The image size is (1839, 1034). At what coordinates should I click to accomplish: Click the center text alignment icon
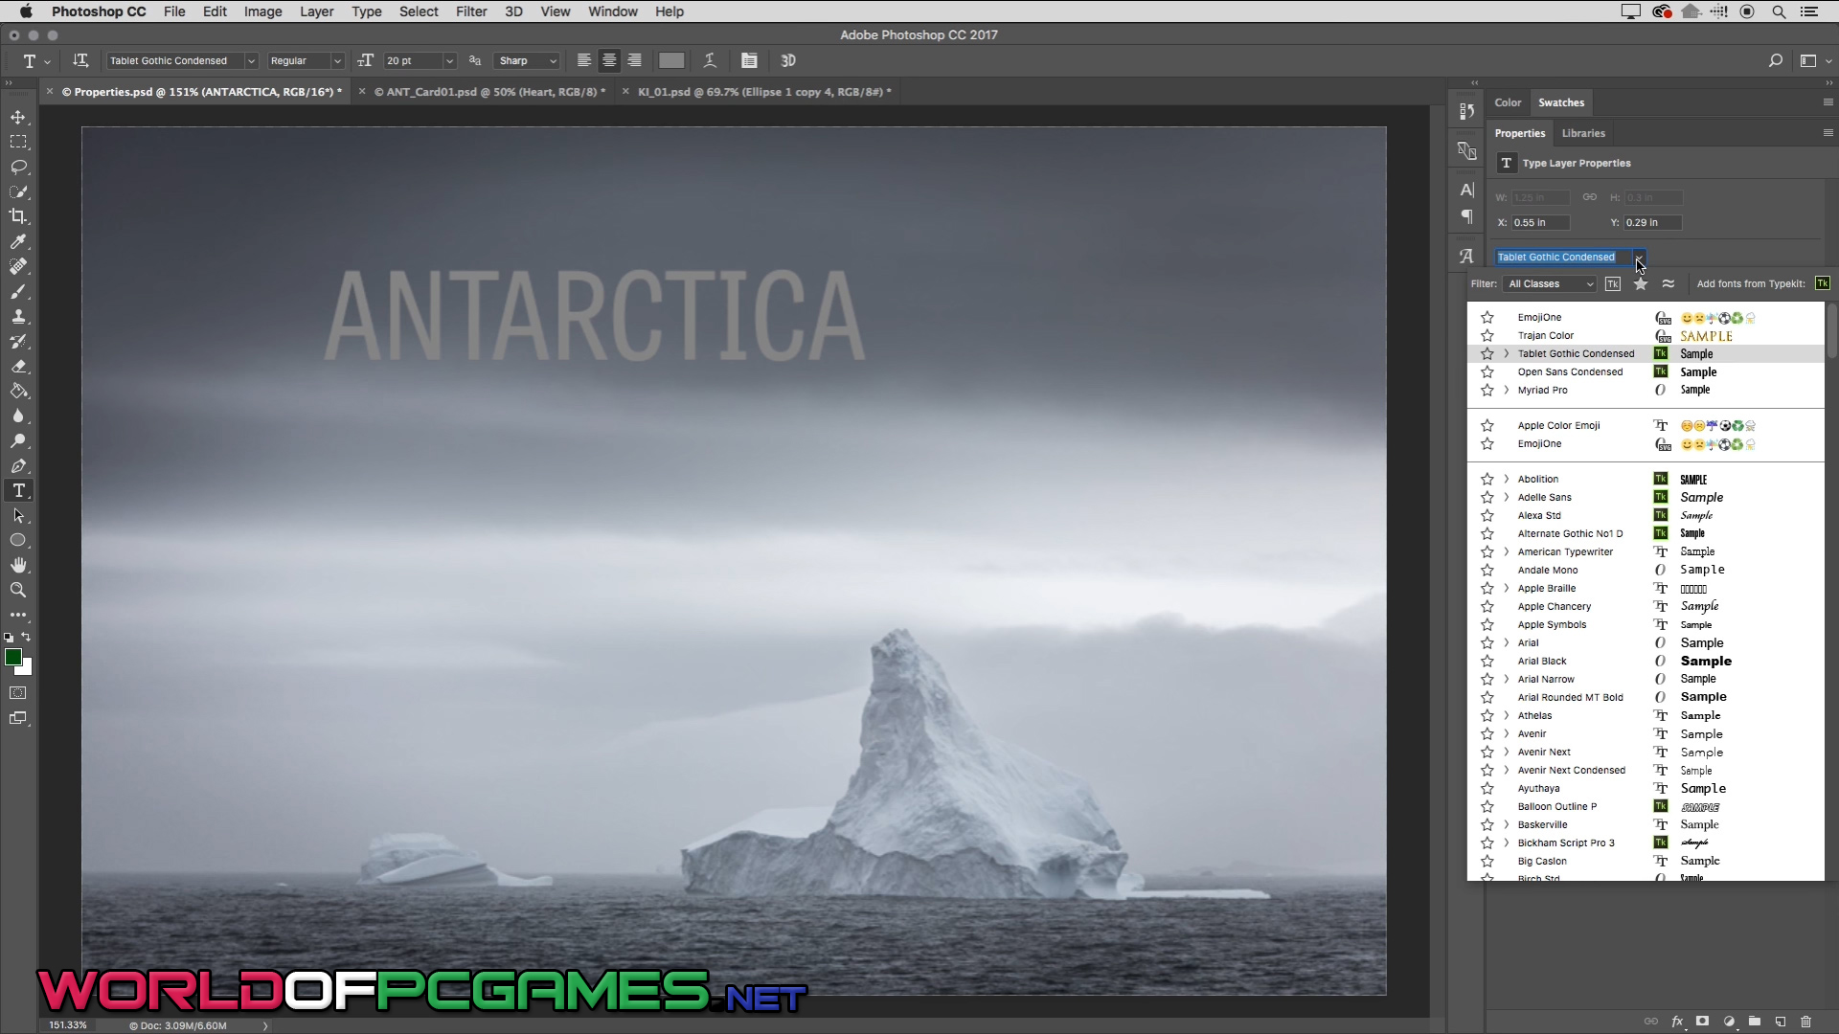(x=609, y=60)
